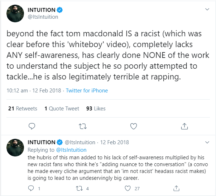
Task: Like the reply tweet with 27 likes
Action: click(128, 188)
